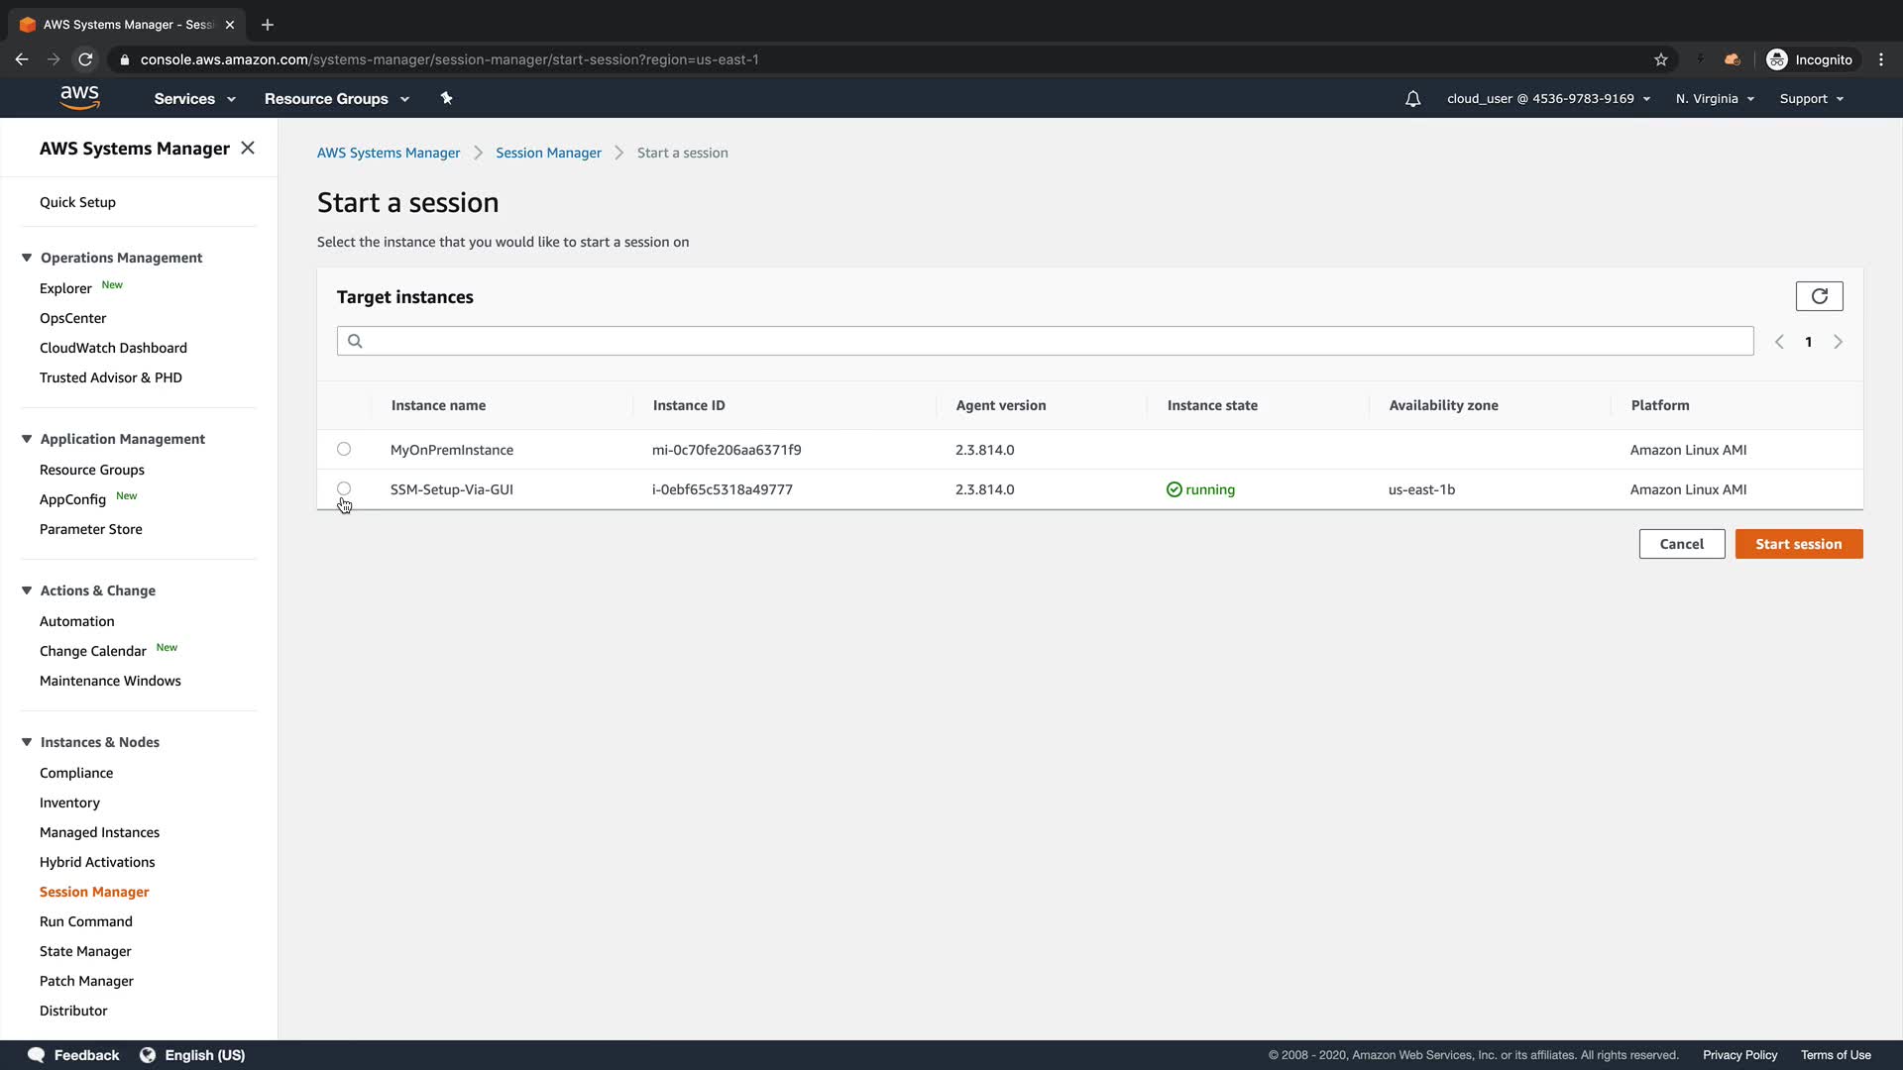Open the N. Virginia region dropdown
The height and width of the screenshot is (1070, 1903).
point(1715,99)
